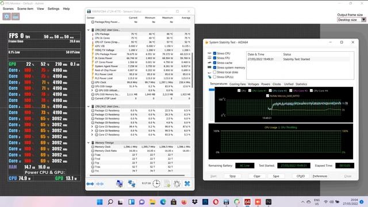Viewport: 368px width, 207px height.
Task: Open taskbar Search
Action: 110,202
